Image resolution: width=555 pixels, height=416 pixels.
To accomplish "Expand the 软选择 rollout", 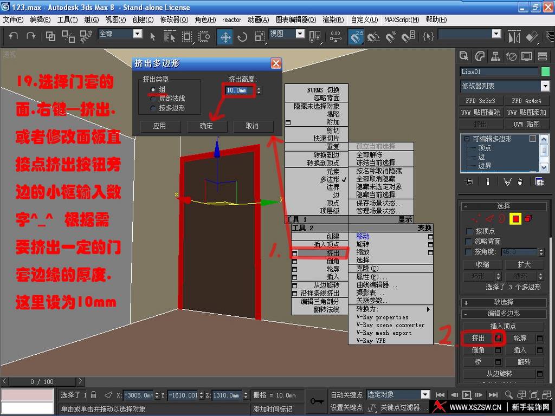I will (x=504, y=302).
